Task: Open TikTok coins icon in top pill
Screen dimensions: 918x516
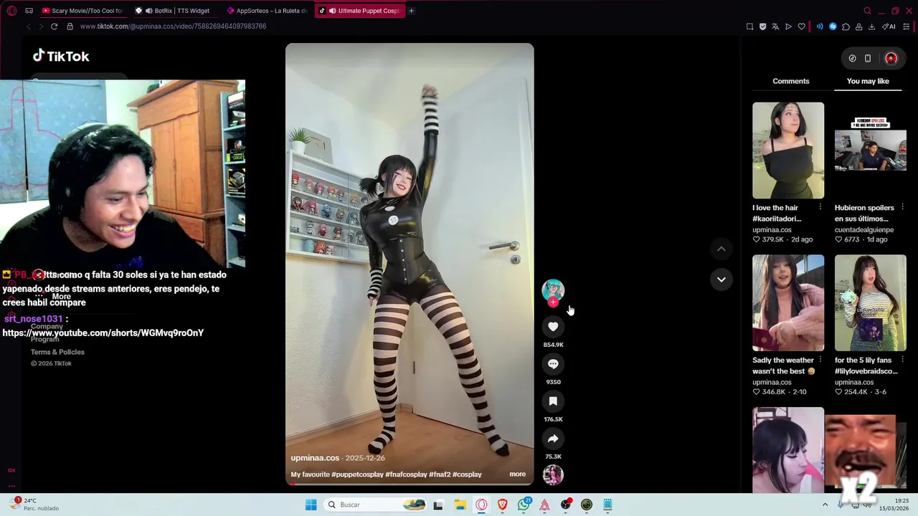Action: click(852, 58)
